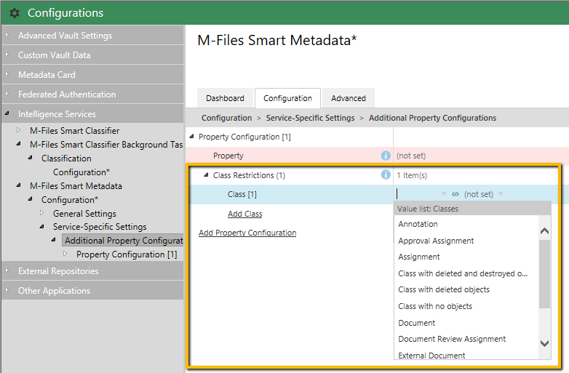Expand Other Applications section

7,290
